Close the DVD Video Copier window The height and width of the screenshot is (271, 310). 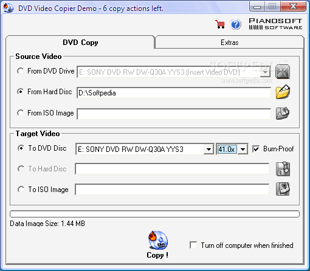click(294, 7)
